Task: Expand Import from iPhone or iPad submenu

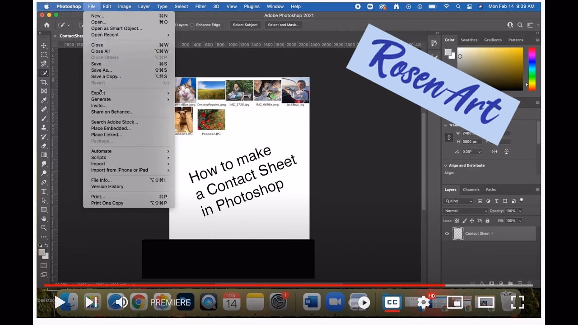Action: click(129, 170)
